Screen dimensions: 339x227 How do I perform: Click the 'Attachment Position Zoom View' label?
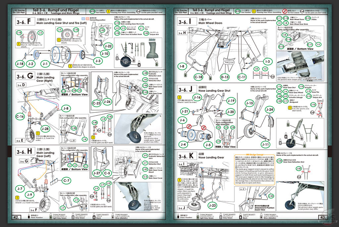click(265, 208)
